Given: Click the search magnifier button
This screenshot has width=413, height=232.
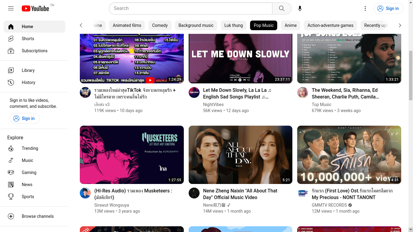Looking at the screenshot, I should [x=281, y=8].
